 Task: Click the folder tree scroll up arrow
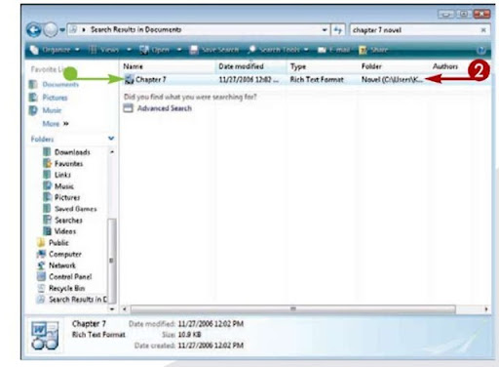pos(112,152)
